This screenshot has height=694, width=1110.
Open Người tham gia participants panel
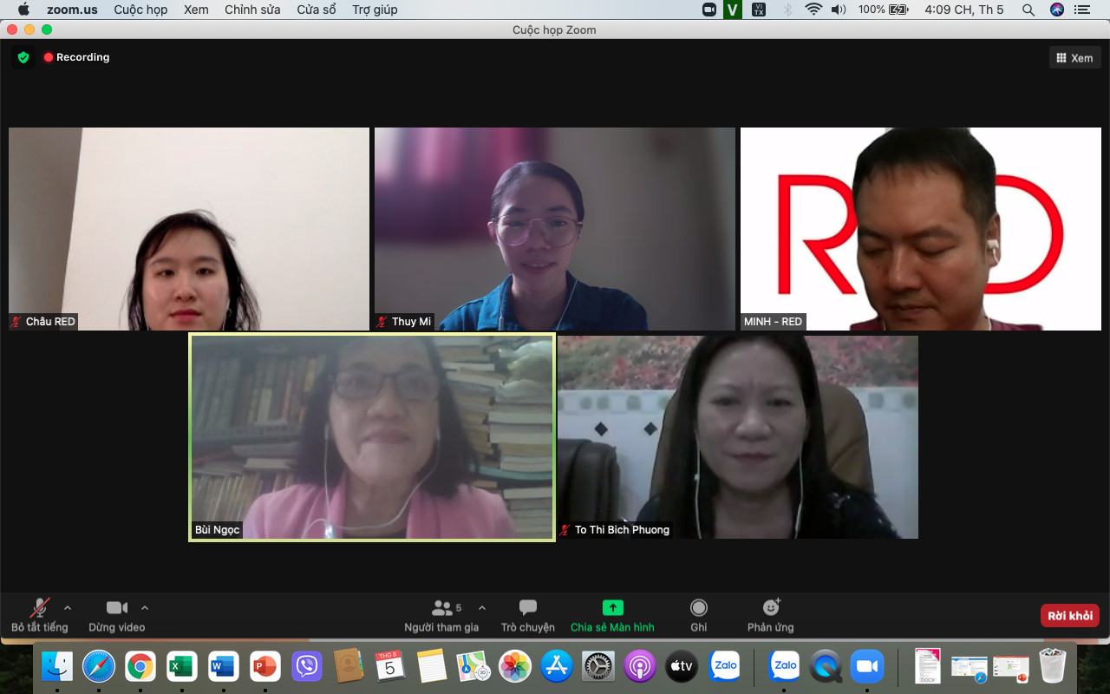point(441,615)
